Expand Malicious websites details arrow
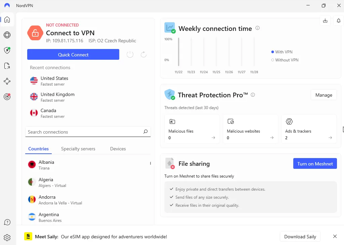 (272, 138)
